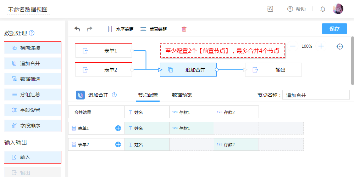Image resolution: width=354 pixels, height=177 pixels.
Task: Add field to 表单2 with plus icon
Action: [x=118, y=144]
